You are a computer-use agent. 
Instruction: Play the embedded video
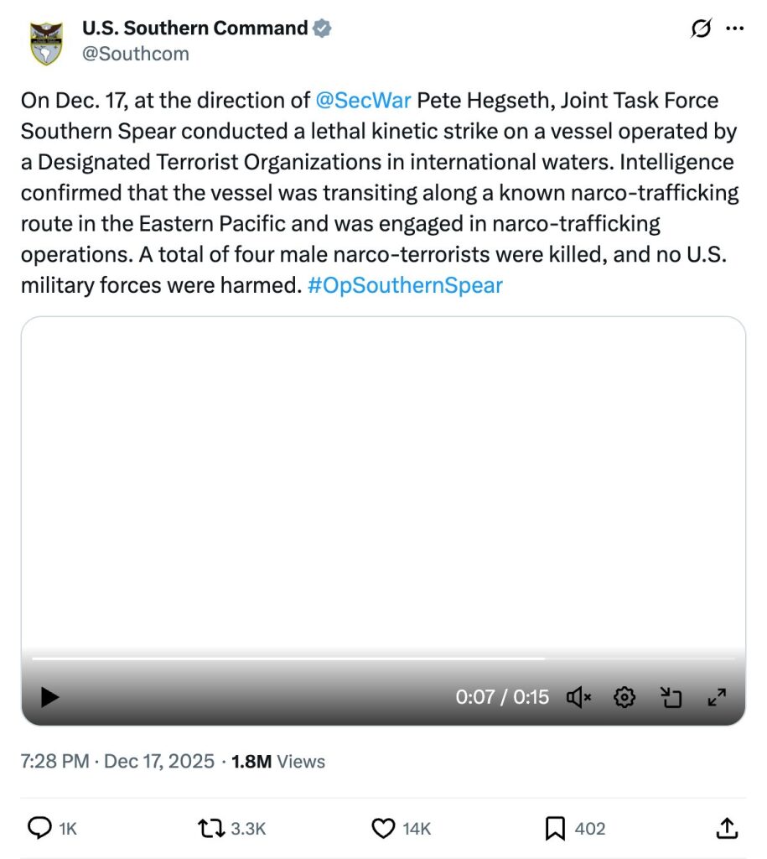pos(50,696)
